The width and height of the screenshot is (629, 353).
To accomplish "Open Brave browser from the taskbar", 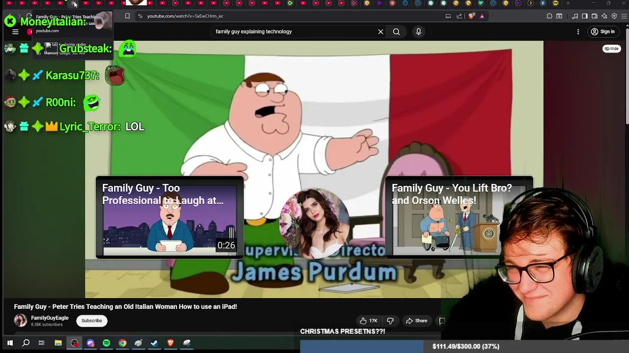I will coord(171,343).
